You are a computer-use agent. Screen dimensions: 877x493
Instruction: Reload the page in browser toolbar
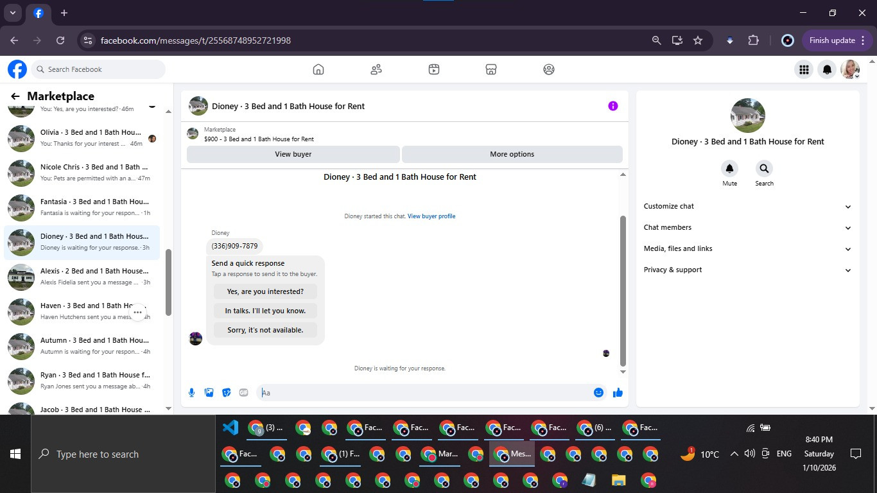[x=60, y=40]
